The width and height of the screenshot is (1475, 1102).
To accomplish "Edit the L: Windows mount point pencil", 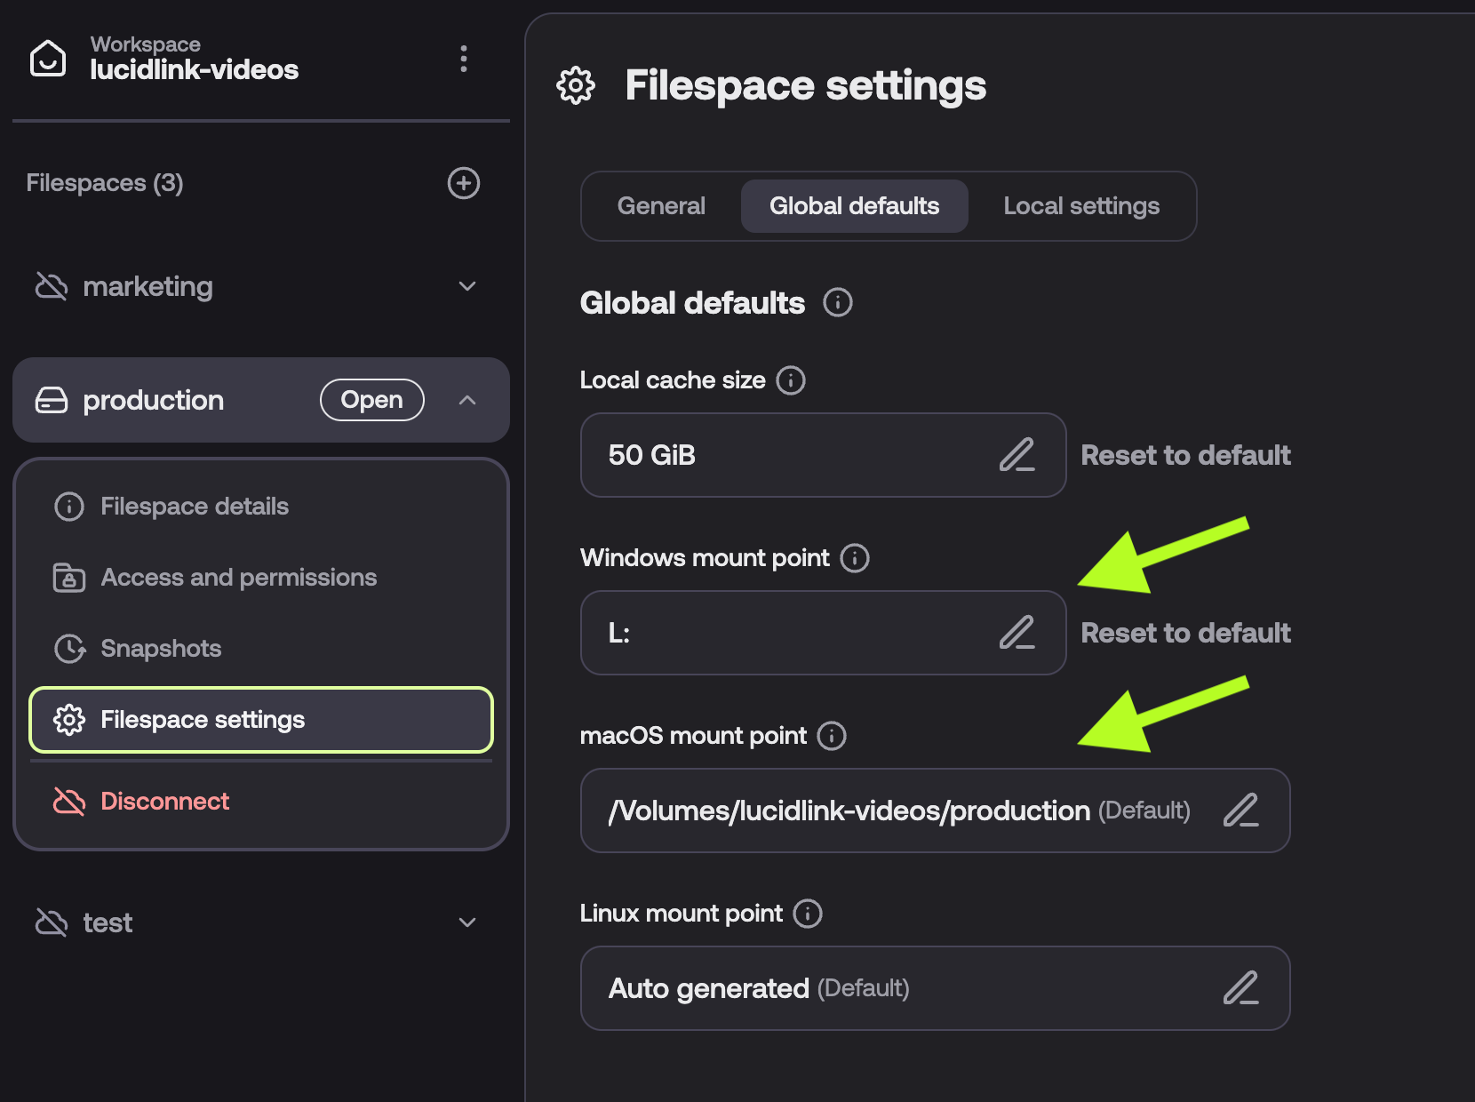I will tap(1017, 633).
